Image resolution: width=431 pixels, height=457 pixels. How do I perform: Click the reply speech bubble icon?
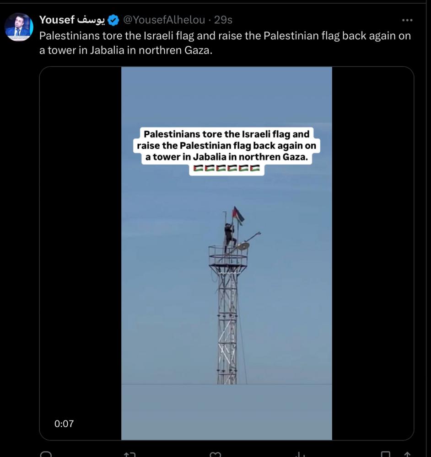tap(46, 454)
